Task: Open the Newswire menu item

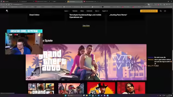Action: pyautogui.click(x=75, y=11)
